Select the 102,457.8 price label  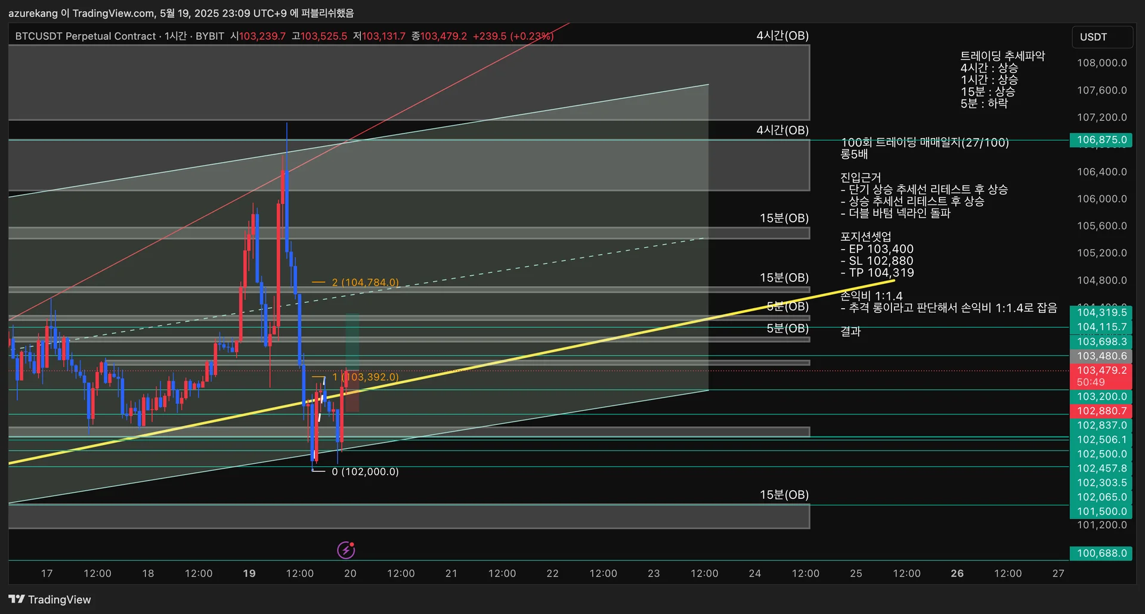[1101, 468]
